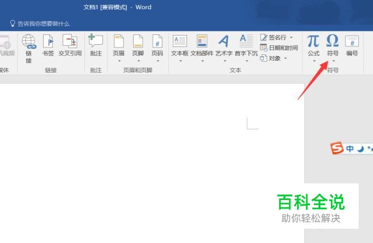Insert a Bookmark via its icon
The width and height of the screenshot is (373, 243).
point(48,41)
